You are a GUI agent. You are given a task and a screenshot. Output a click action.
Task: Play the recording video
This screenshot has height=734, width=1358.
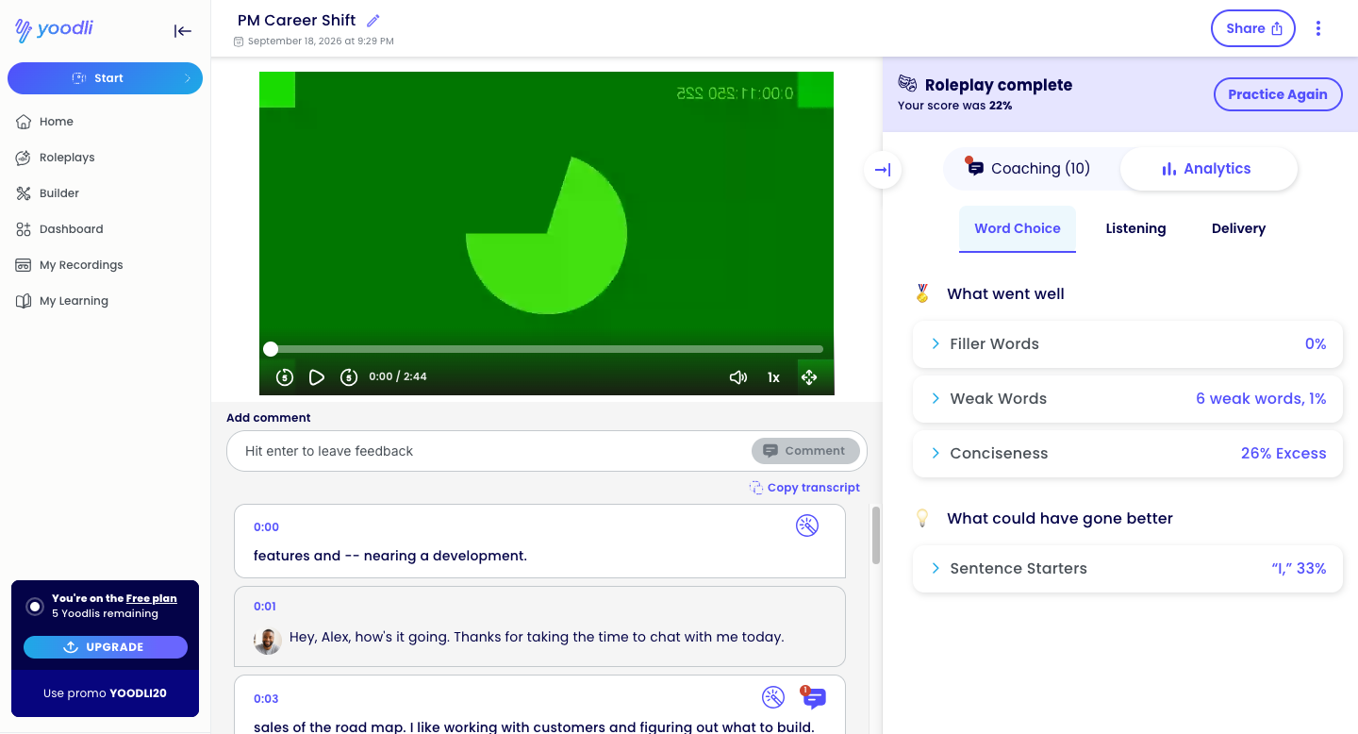[317, 377]
